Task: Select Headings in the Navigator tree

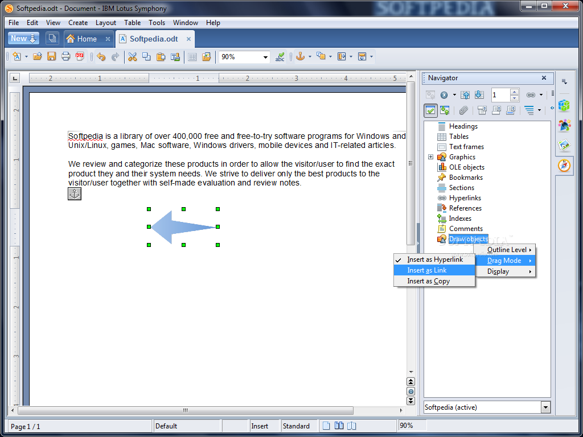Action: click(463, 126)
